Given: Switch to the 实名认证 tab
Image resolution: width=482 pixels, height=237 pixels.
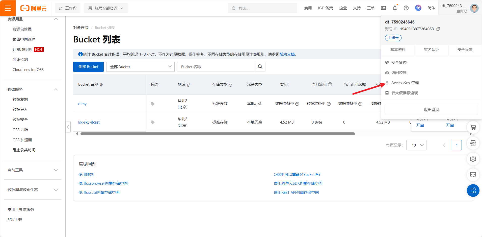Looking at the screenshot, I should click(431, 50).
